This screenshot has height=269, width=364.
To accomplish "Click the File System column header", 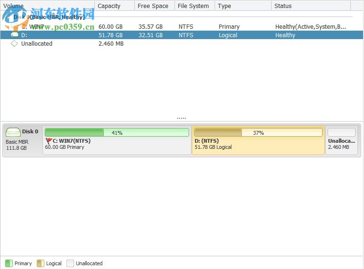I will (195, 6).
